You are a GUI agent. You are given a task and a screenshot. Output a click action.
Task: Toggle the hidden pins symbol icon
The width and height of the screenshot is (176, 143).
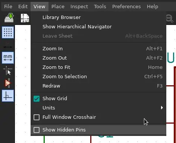coord(8,83)
